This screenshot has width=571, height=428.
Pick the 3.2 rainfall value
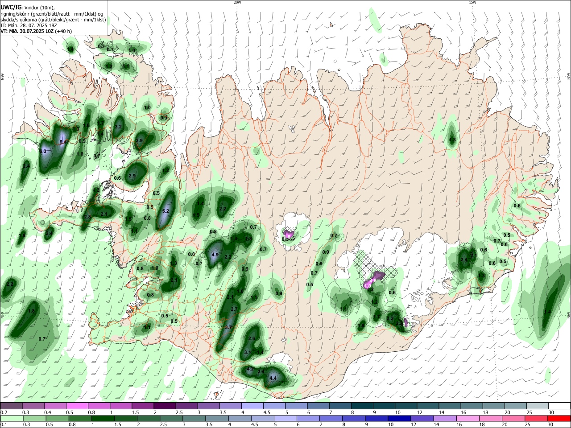[118, 127]
